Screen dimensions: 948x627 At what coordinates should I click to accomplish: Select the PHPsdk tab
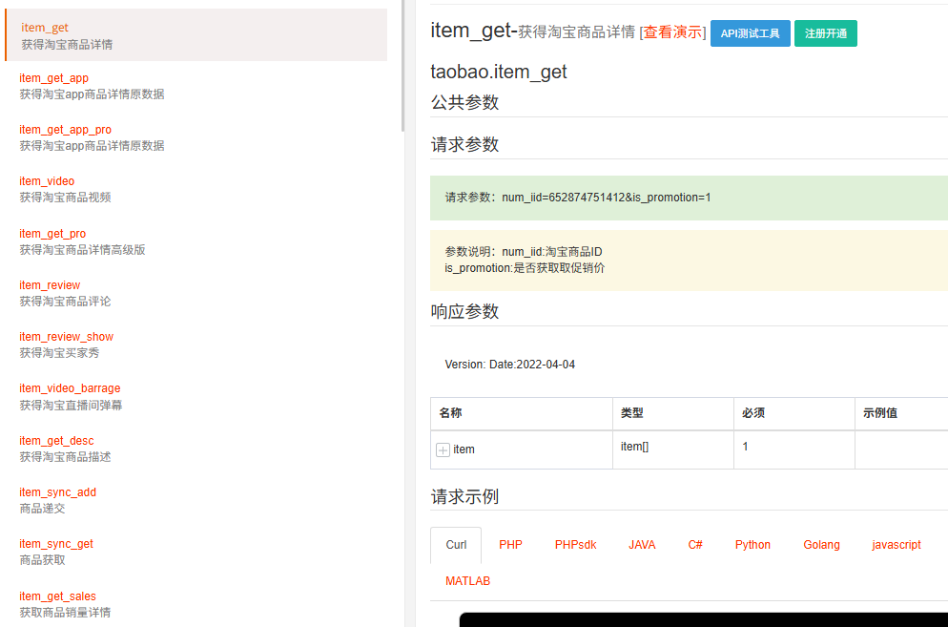576,545
